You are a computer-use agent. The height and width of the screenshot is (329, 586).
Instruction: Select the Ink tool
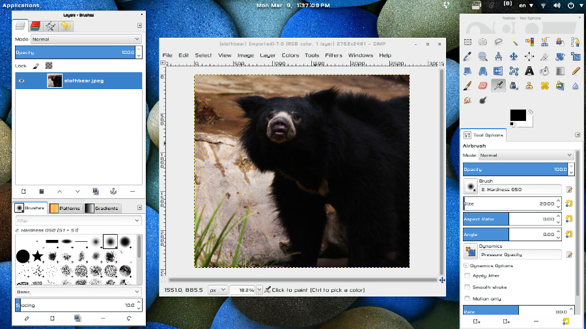[x=514, y=86]
